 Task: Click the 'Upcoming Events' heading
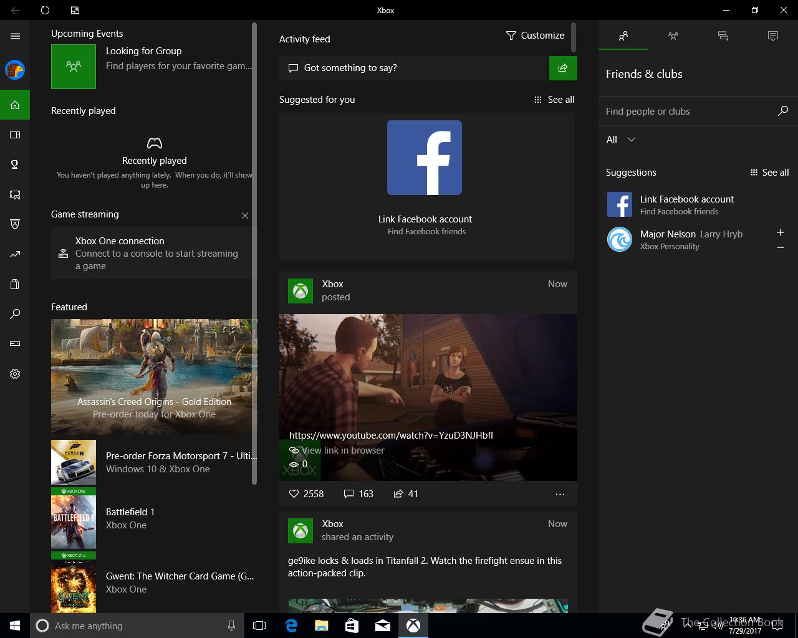click(x=87, y=34)
